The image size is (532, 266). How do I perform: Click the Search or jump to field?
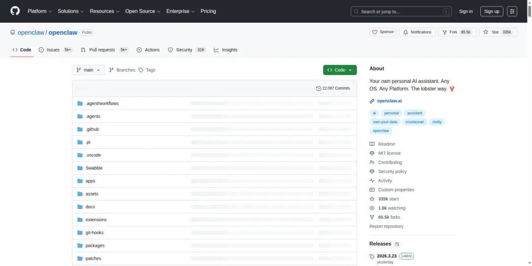[x=402, y=11]
